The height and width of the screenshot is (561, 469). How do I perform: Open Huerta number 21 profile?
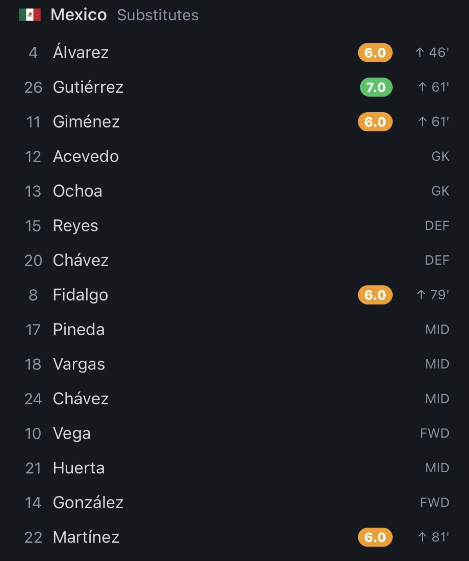point(234,468)
